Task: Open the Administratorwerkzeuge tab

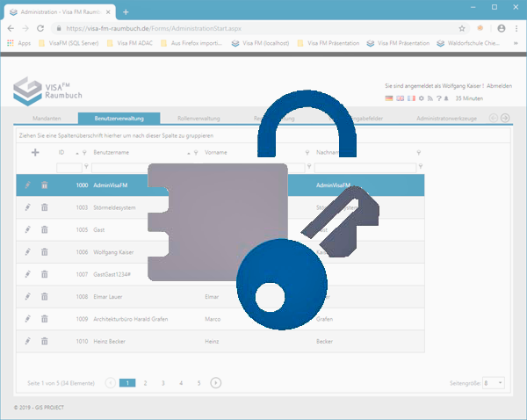Action: pos(447,119)
